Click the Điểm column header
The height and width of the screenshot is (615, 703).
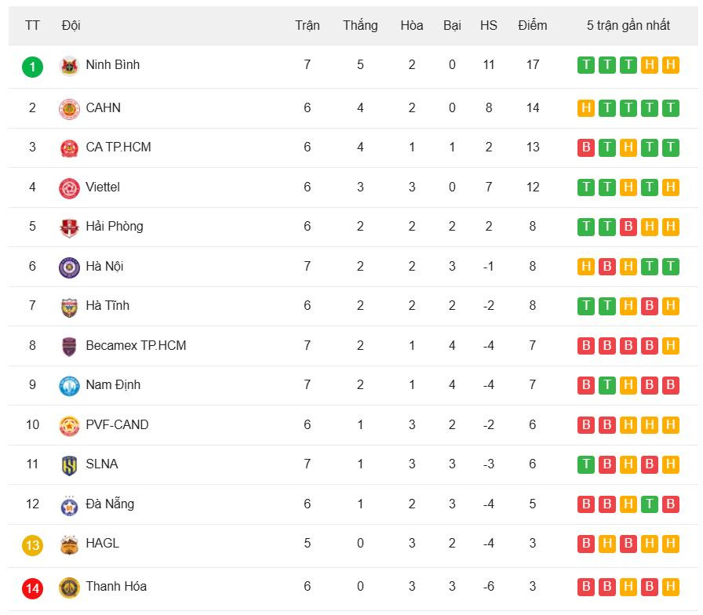[x=532, y=25]
